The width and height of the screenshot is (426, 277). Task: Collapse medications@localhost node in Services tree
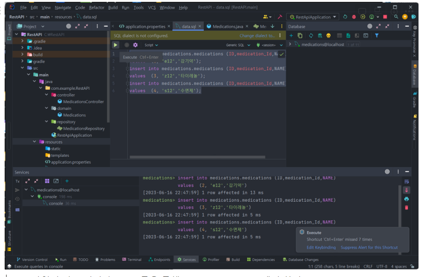pyautogui.click(x=26, y=190)
